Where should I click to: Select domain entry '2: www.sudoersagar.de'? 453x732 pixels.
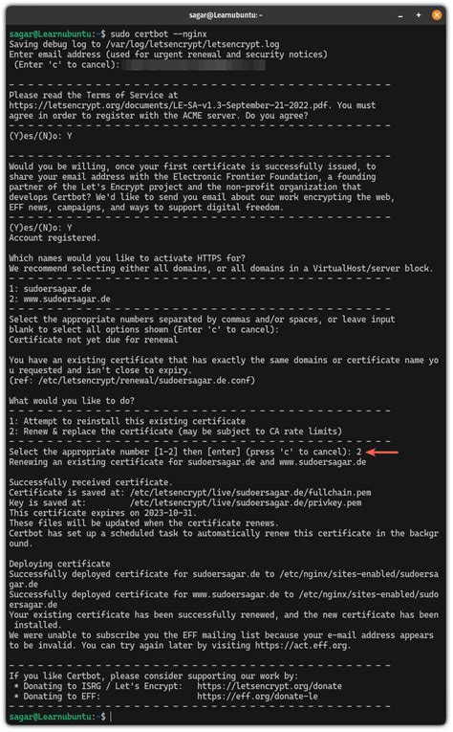[x=59, y=299]
